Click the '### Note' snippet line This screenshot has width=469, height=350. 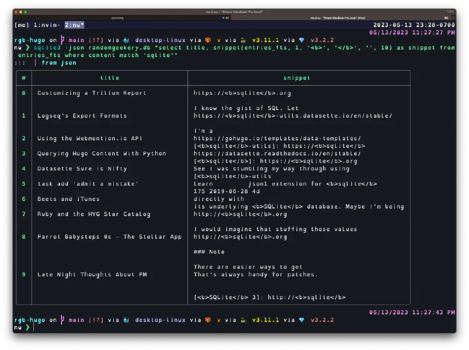[x=209, y=252]
